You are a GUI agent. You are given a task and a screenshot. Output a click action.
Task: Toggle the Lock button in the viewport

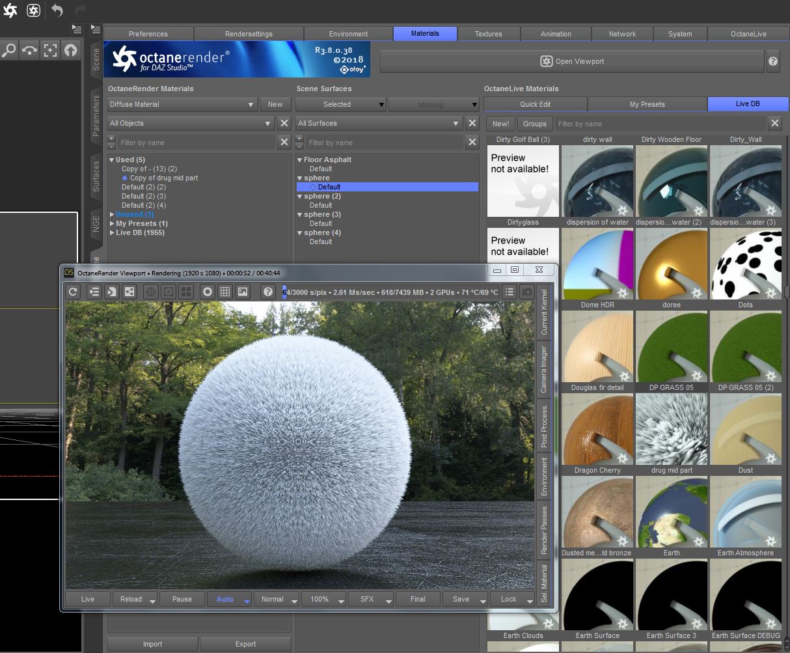pos(508,599)
